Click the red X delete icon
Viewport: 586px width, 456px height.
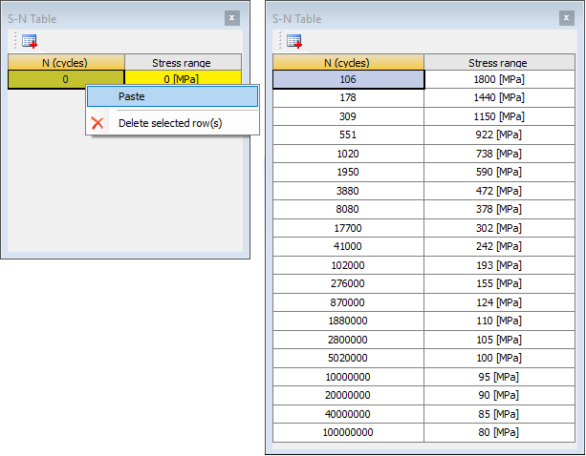(98, 123)
